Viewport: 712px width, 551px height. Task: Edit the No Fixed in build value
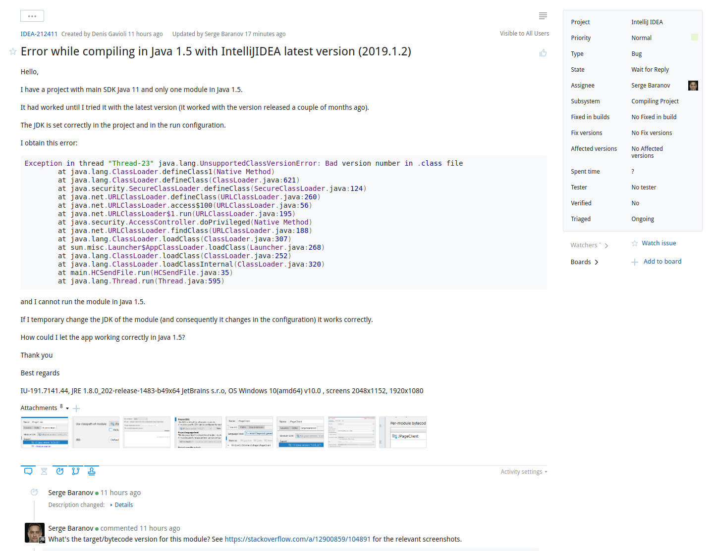tap(654, 117)
